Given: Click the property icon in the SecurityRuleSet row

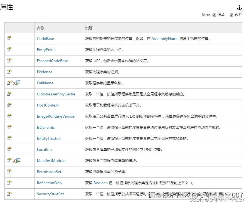Looking at the screenshot, I should (9, 193).
